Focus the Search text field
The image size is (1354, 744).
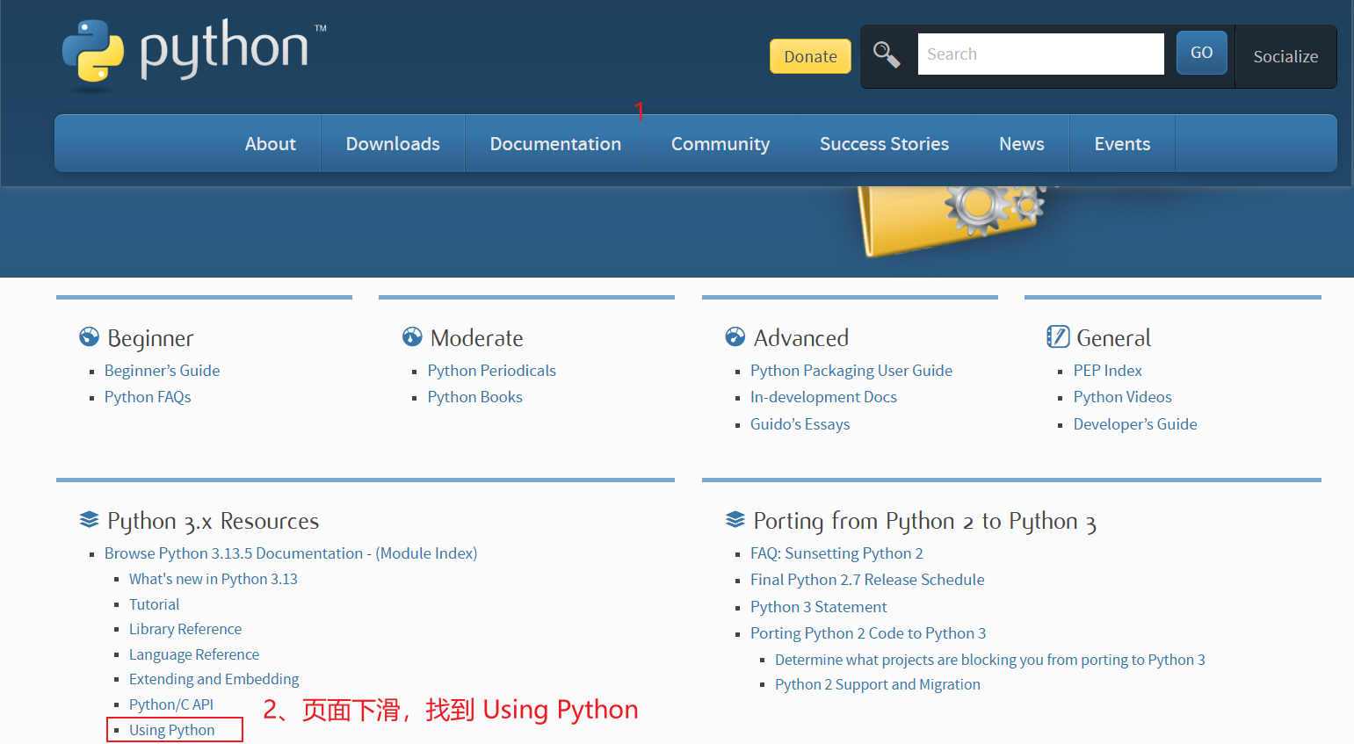point(1040,54)
